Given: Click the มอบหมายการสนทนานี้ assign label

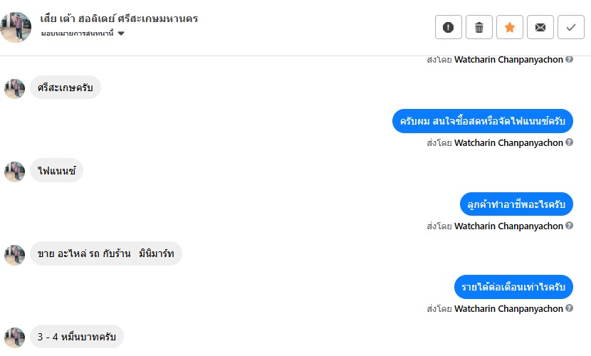Looking at the screenshot, I should (78, 33).
